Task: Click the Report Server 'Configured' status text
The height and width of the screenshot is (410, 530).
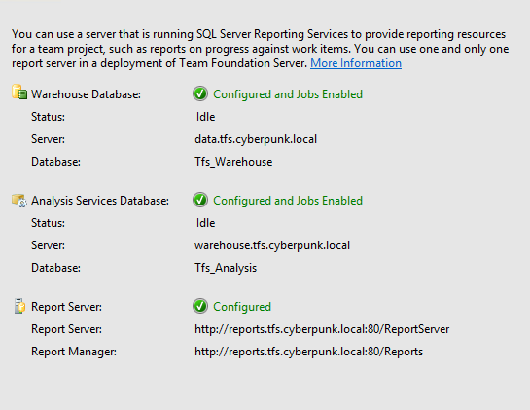Action: [x=242, y=307]
